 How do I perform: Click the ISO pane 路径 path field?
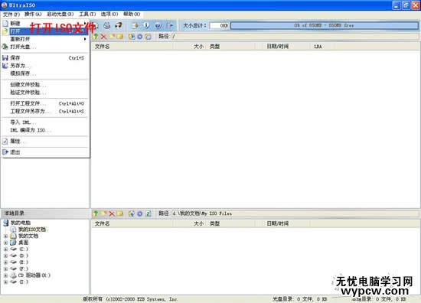pyautogui.click(x=295, y=37)
